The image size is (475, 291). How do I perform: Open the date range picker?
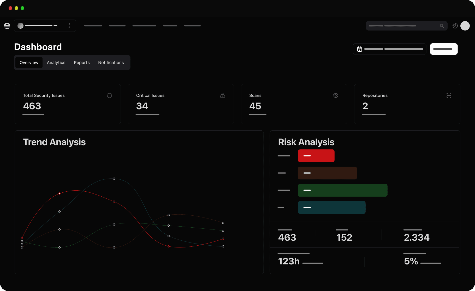(389, 49)
